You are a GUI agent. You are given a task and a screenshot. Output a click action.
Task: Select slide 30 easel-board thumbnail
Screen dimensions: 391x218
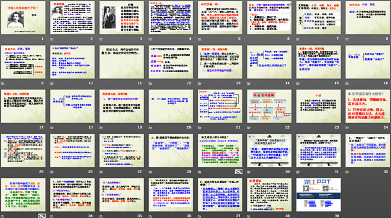click(270, 150)
